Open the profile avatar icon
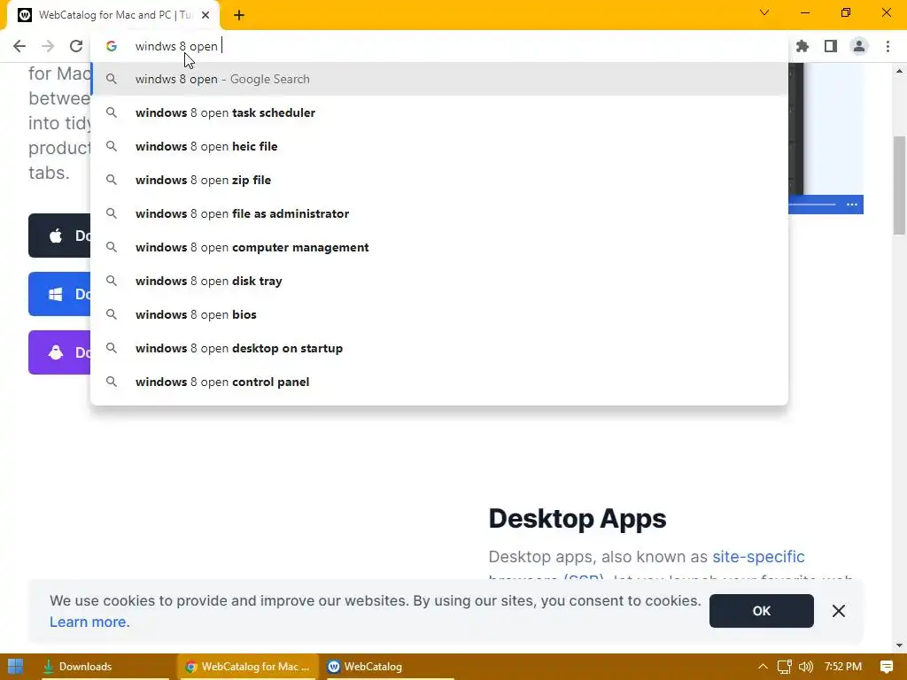The image size is (907, 680). click(x=859, y=46)
